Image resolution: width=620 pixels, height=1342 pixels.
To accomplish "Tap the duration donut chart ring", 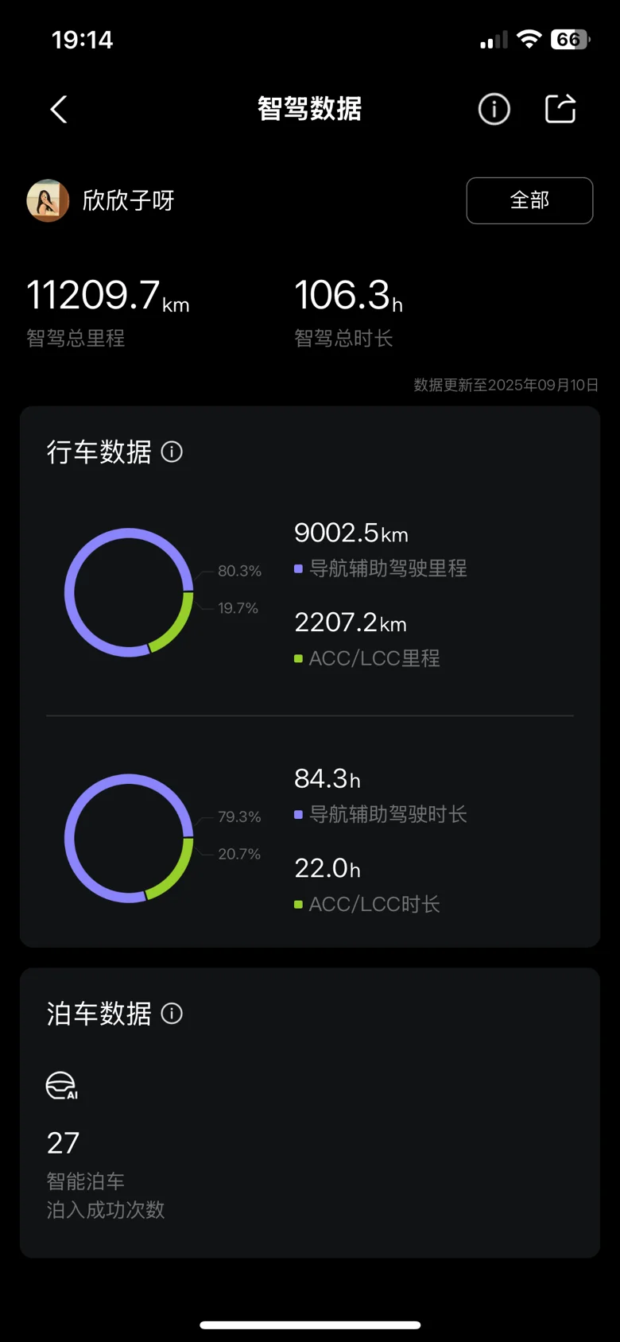I will 129,838.
